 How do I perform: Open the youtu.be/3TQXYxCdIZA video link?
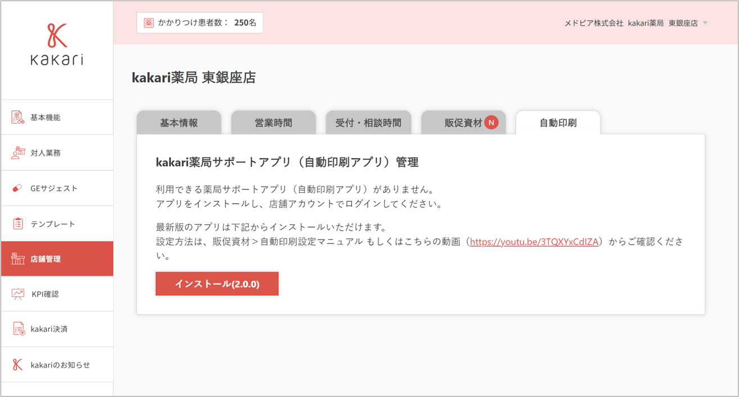(534, 242)
